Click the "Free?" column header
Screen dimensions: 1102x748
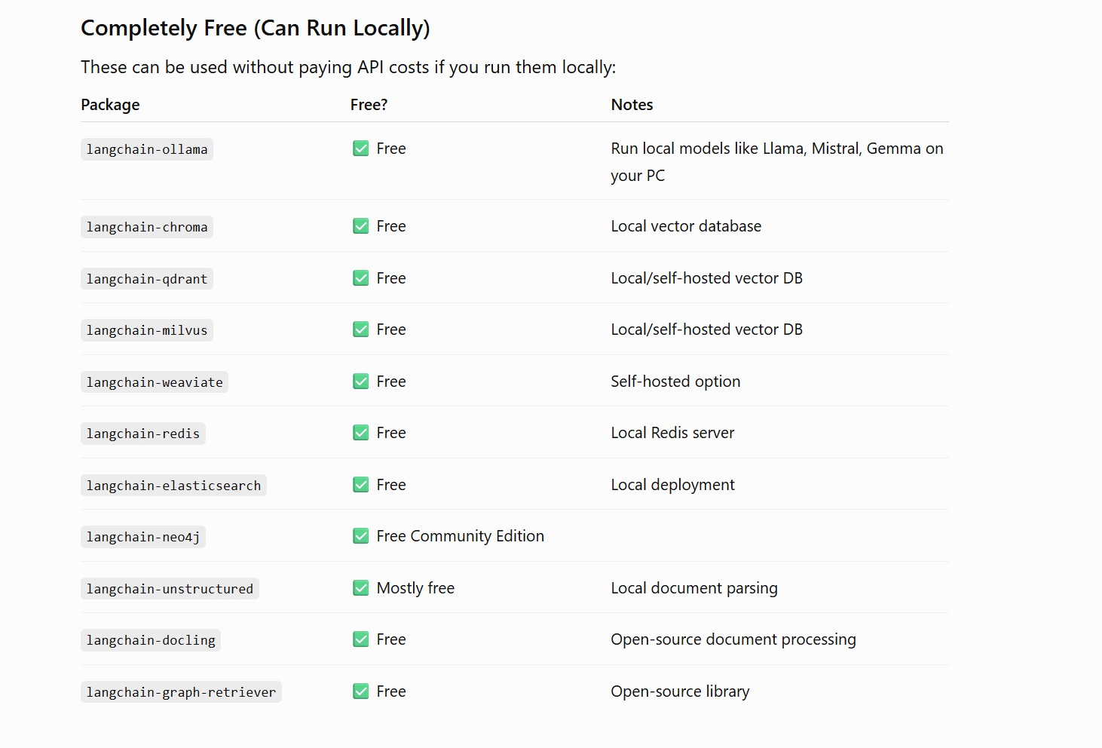pos(369,105)
